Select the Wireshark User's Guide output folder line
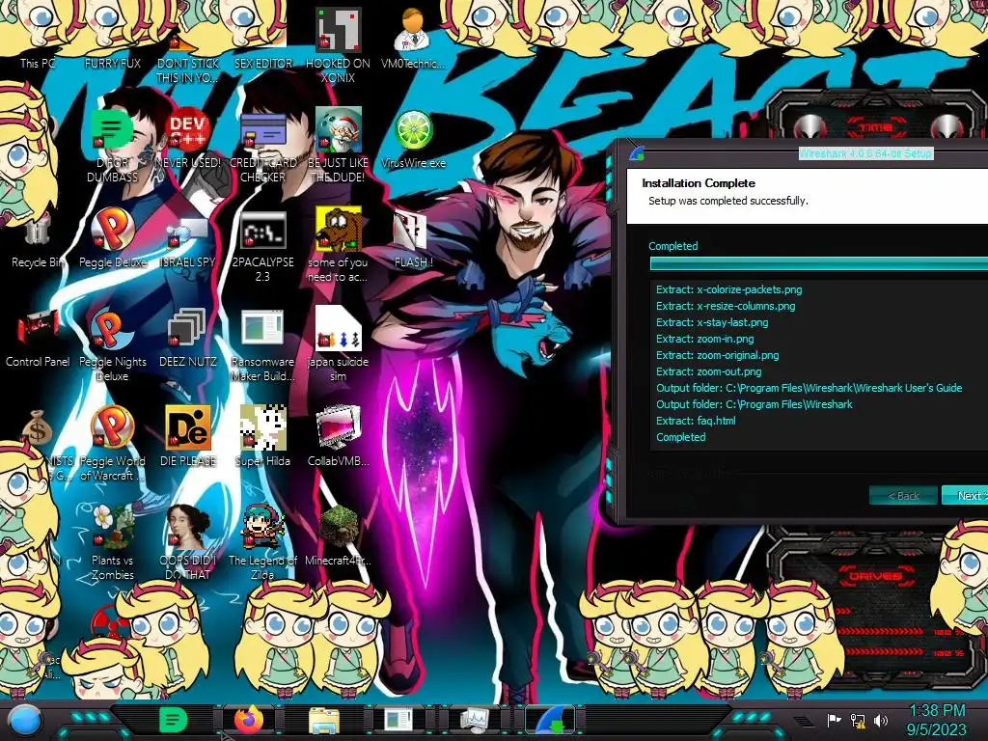988x741 pixels. 810,388
